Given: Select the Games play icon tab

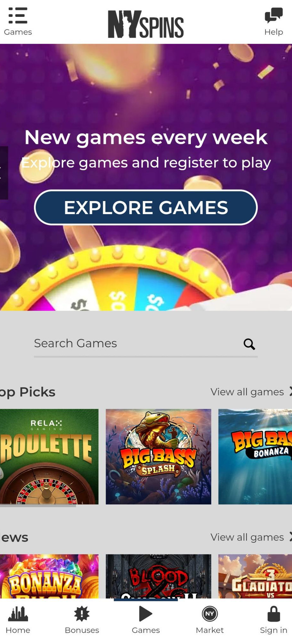Looking at the screenshot, I should tap(146, 614).
